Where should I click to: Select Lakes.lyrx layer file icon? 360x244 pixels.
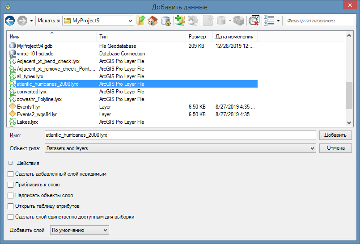[13, 122]
